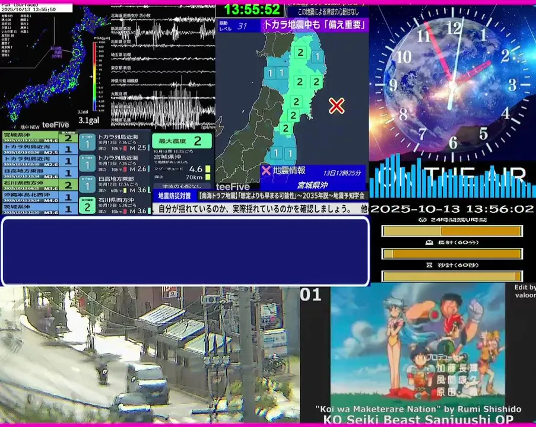Viewport: 536px width, 427px height.
Task: Click the 地震情報 label below the map
Action: coord(289,170)
